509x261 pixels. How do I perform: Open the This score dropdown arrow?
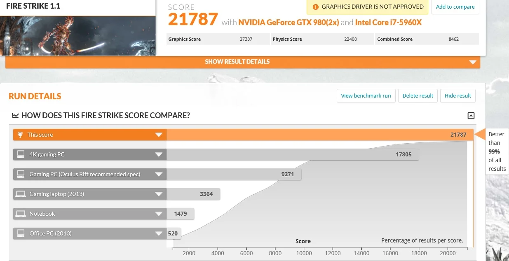click(159, 135)
